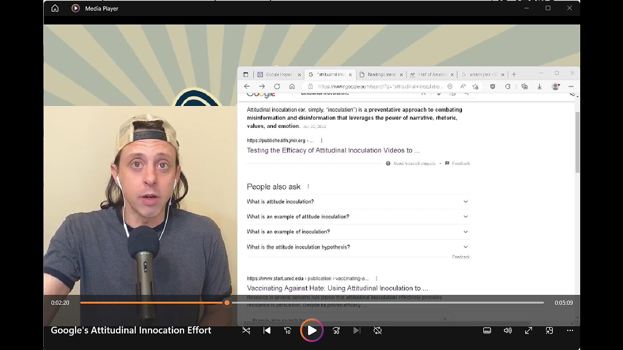Image resolution: width=623 pixels, height=350 pixels.
Task: Click Feedback under People also ask
Action: (461, 257)
